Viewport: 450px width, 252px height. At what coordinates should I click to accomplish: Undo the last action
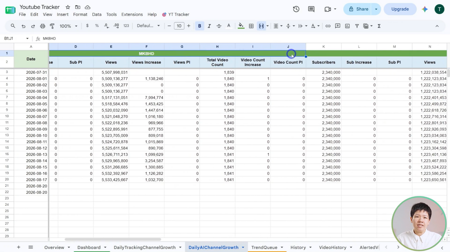[x=23, y=26]
